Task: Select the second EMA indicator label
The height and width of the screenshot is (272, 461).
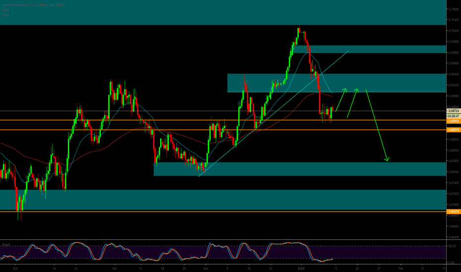Action: [5, 15]
